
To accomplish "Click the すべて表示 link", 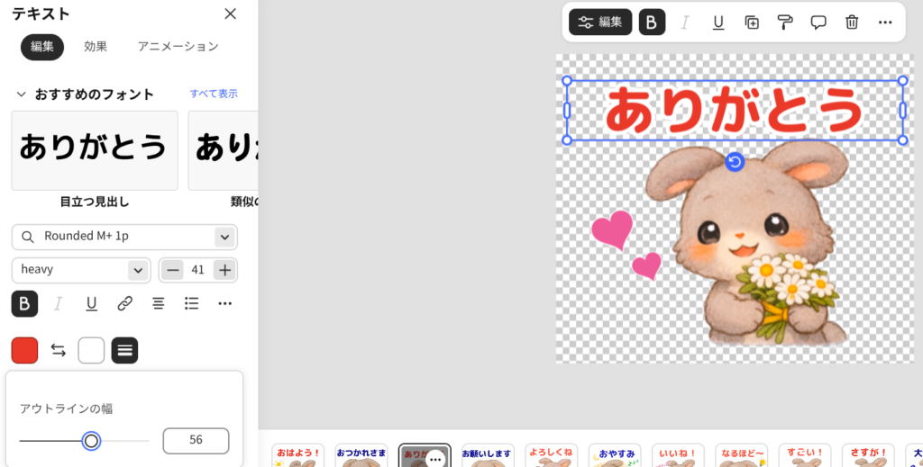I will tap(214, 94).
